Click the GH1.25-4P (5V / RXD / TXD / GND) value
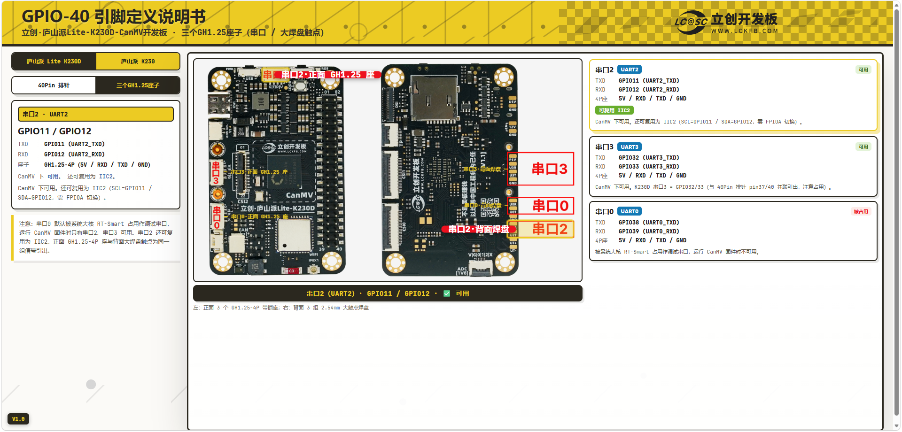Screen dimensions: 902x432 pyautogui.click(x=97, y=165)
